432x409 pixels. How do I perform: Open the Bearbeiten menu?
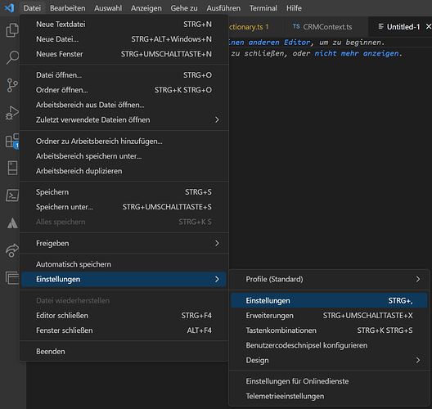[67, 8]
